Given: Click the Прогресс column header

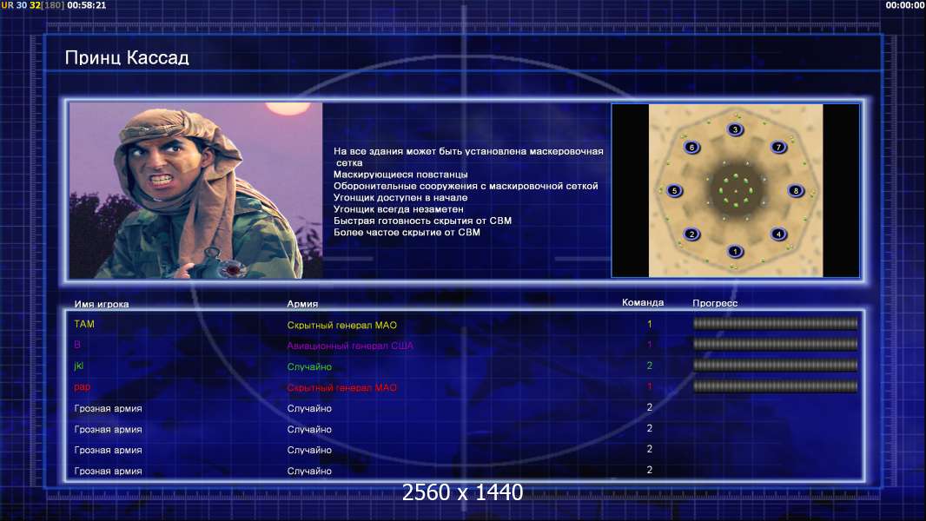Looking at the screenshot, I should point(715,303).
